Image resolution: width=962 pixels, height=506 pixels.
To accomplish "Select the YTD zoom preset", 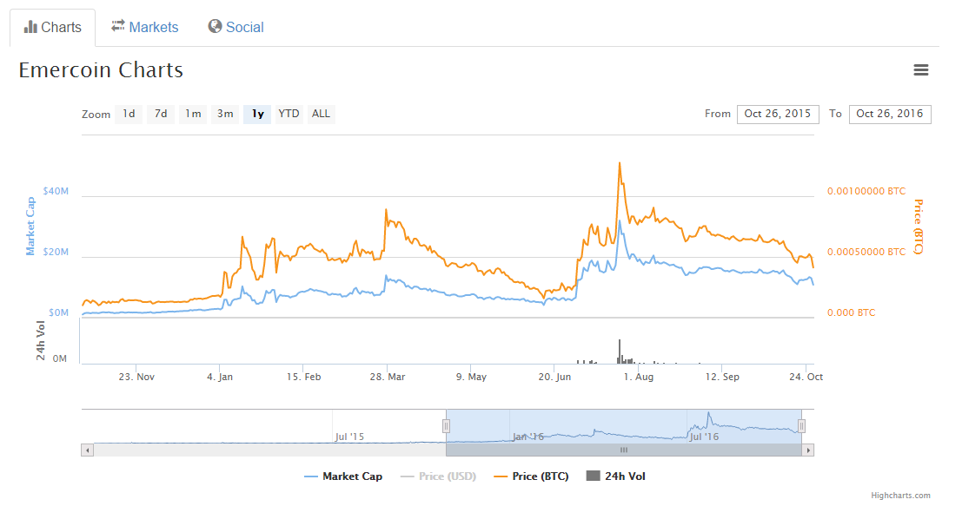I will 288,114.
